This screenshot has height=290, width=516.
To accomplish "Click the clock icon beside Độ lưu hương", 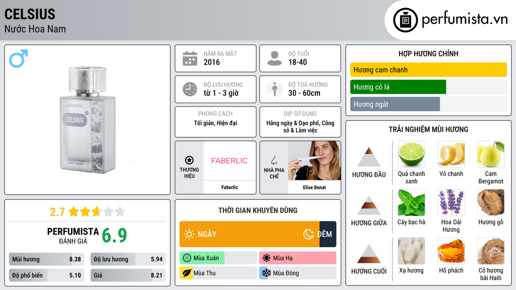I will tap(190, 89).
